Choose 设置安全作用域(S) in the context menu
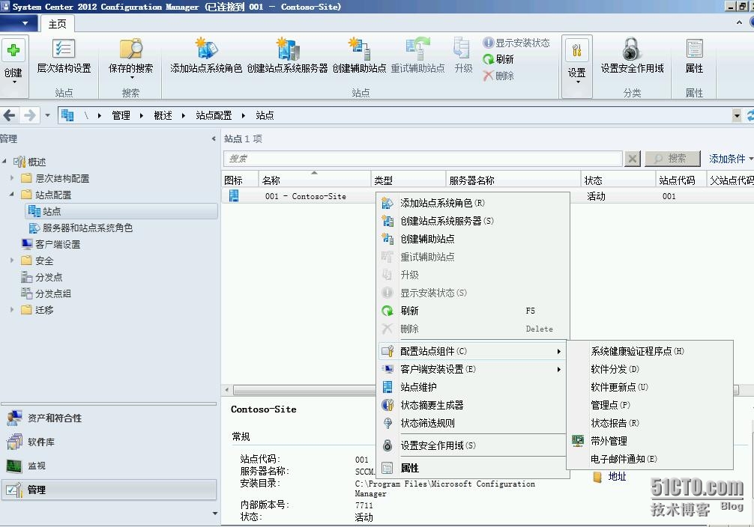The height and width of the screenshot is (527, 754). 473,445
